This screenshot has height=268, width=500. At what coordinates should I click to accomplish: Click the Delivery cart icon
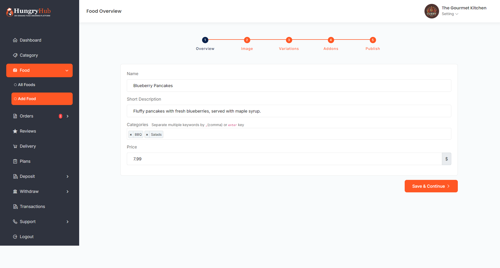[x=15, y=146]
